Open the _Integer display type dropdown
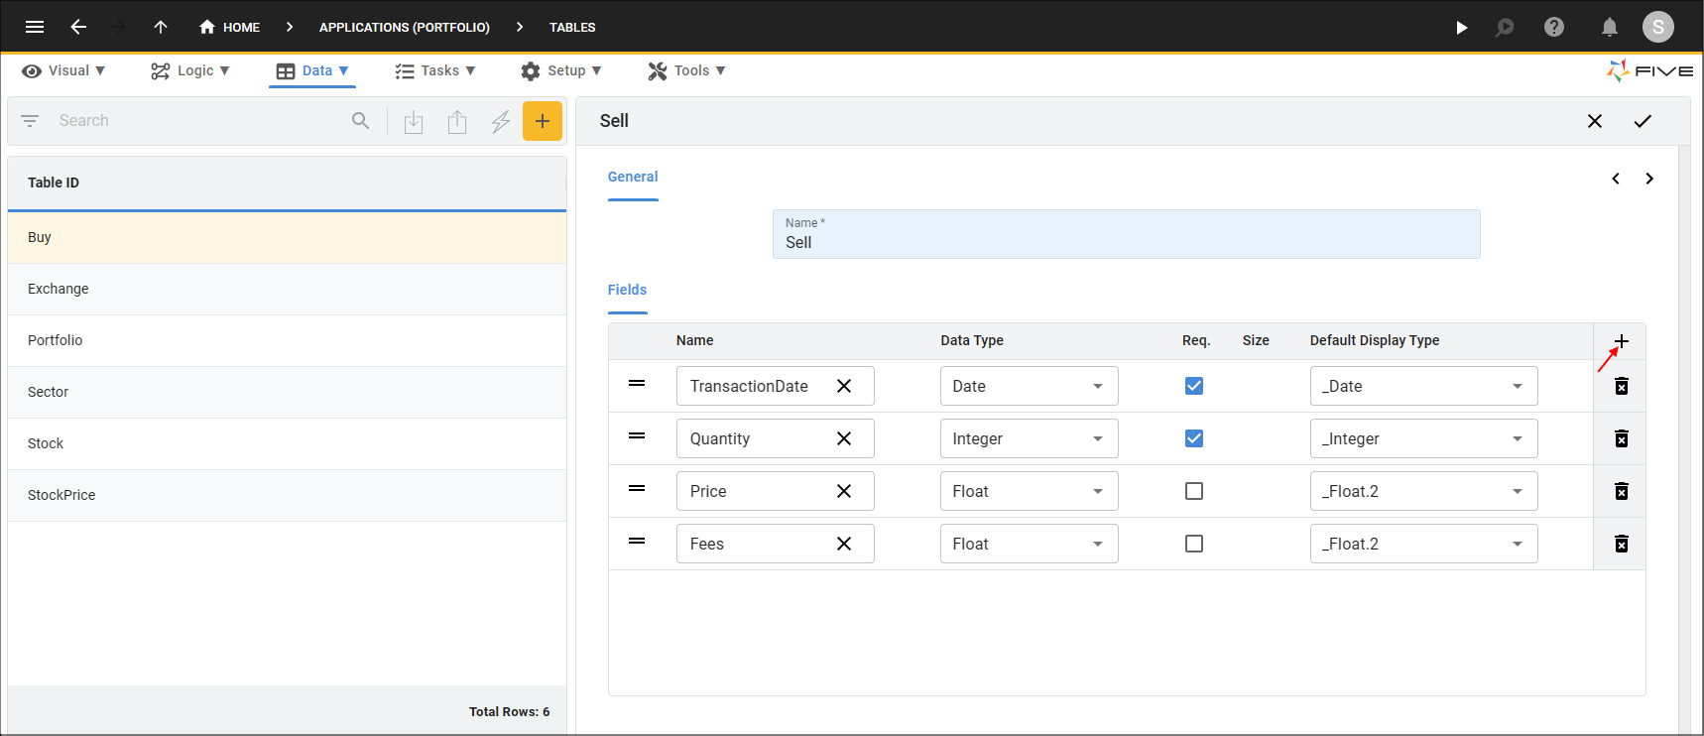1704x736 pixels. click(1424, 438)
